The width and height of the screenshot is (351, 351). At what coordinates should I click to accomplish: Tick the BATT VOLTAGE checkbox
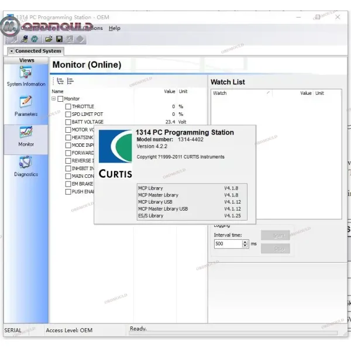pyautogui.click(x=68, y=122)
